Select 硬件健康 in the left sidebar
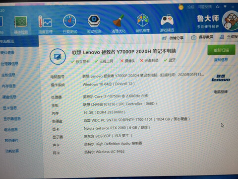 [7, 53]
